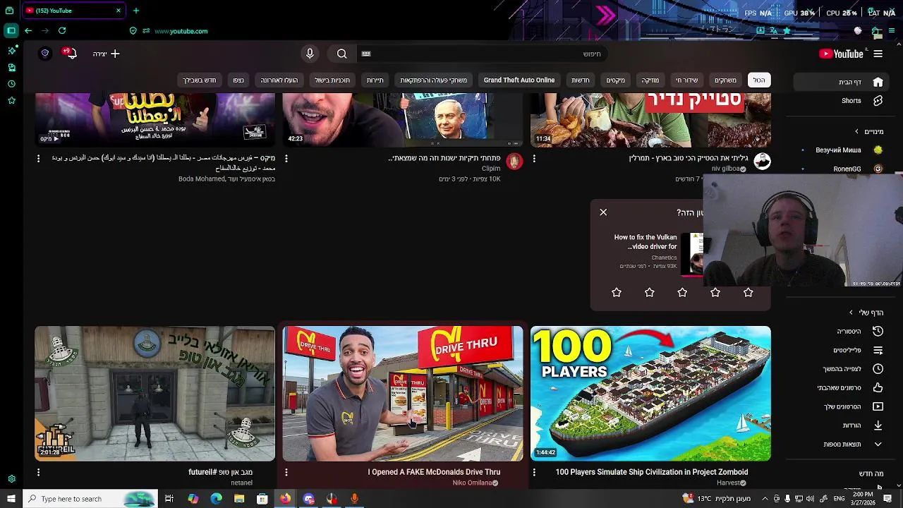Open a new browser tab
Image resolution: width=903 pixels, height=508 pixels.
pyautogui.click(x=136, y=11)
